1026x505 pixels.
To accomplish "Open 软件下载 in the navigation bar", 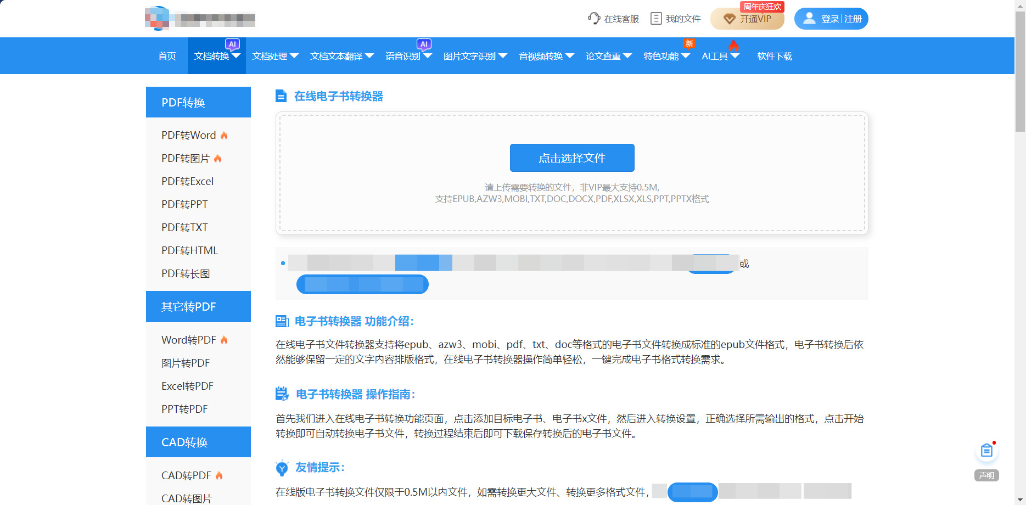I will tap(774, 56).
